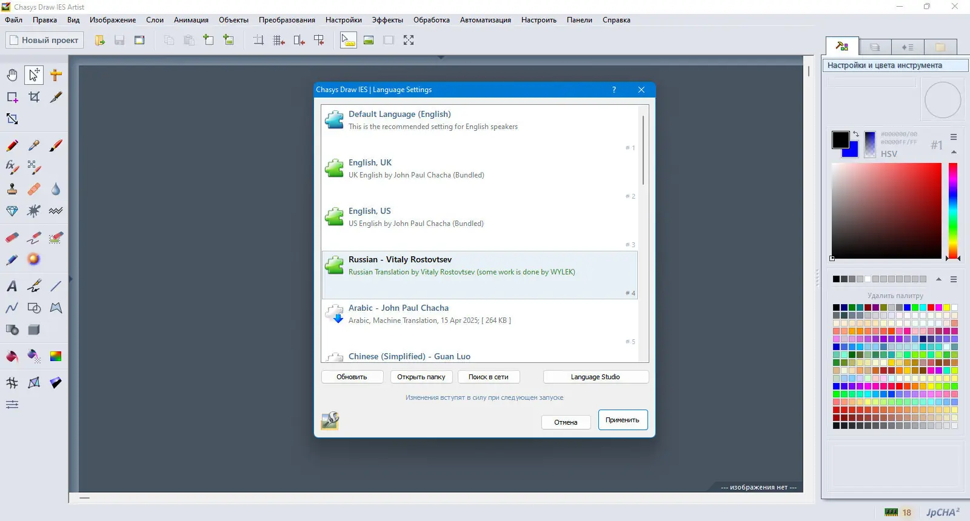Open the Файл menu
Image resolution: width=970 pixels, height=521 pixels.
tap(14, 20)
